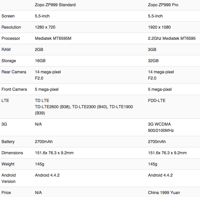Click the 3G WCDMA value in Pro column
The width and height of the screenshot is (200, 197).
coord(159,124)
